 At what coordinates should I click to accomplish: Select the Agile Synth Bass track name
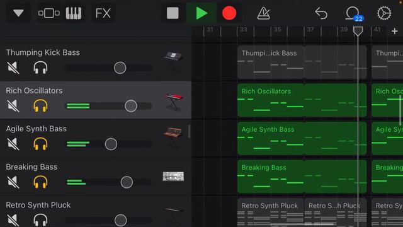(x=37, y=129)
